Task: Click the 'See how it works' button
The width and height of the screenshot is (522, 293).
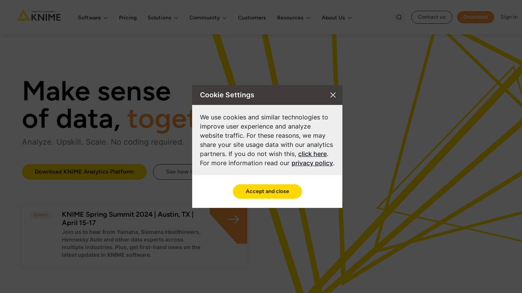Action: pos(173,172)
